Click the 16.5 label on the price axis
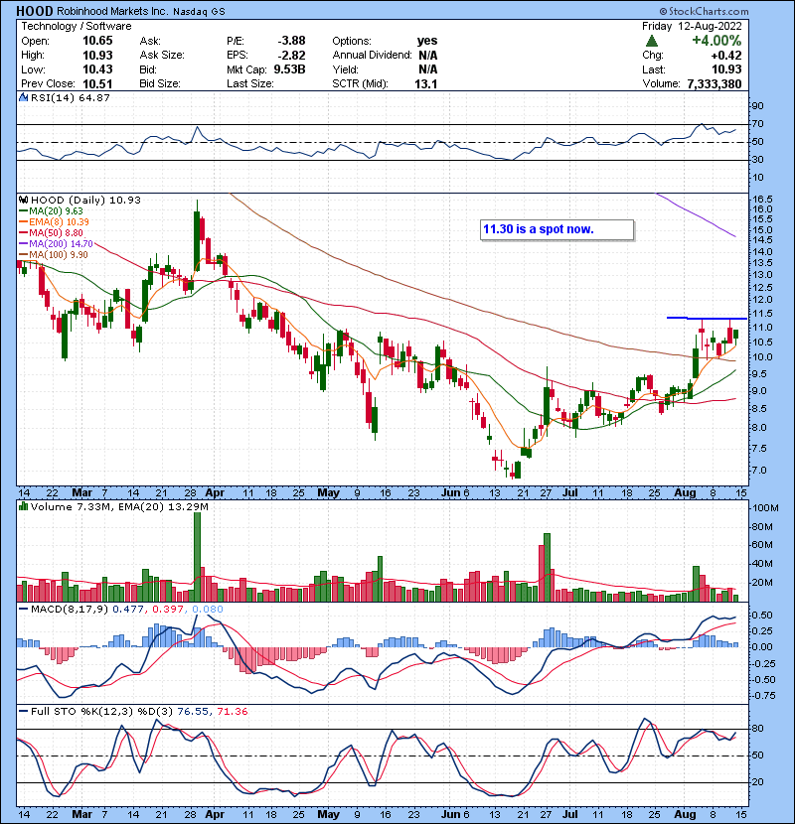The height and width of the screenshot is (824, 795). point(762,200)
